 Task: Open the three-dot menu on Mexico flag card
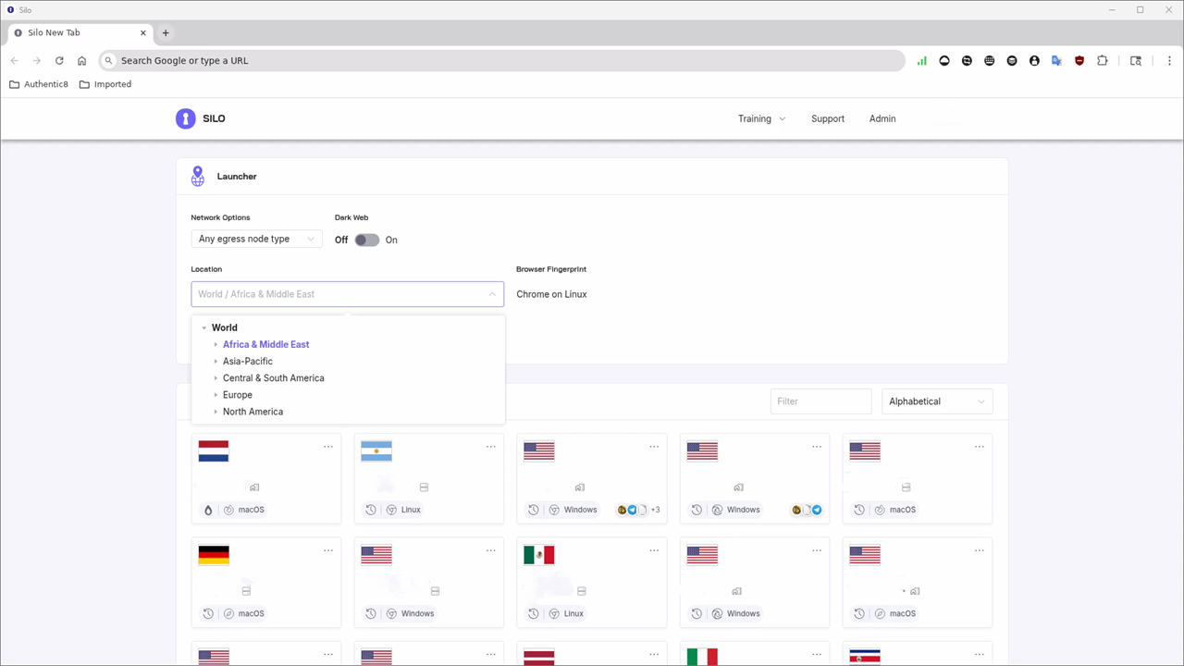tap(654, 550)
